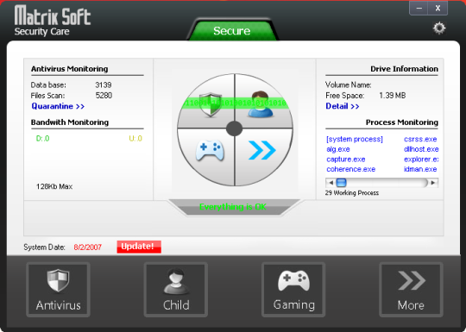Click the Matrix Soft Security Care logo

[53, 21]
